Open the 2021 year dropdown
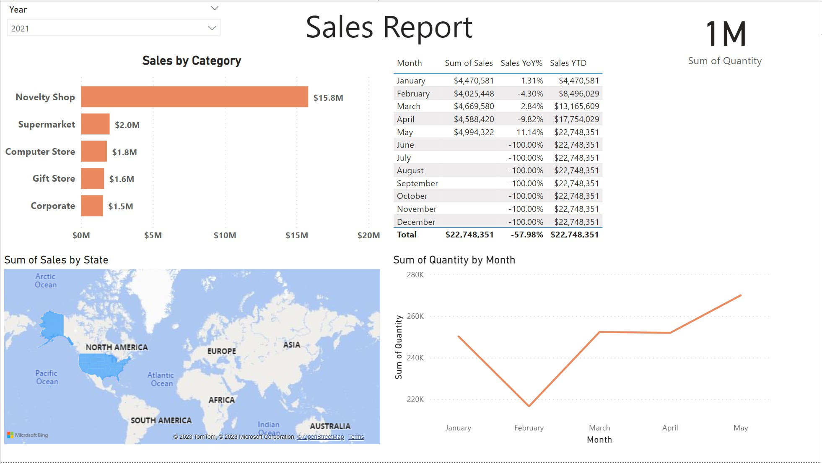822x464 pixels. tap(114, 28)
